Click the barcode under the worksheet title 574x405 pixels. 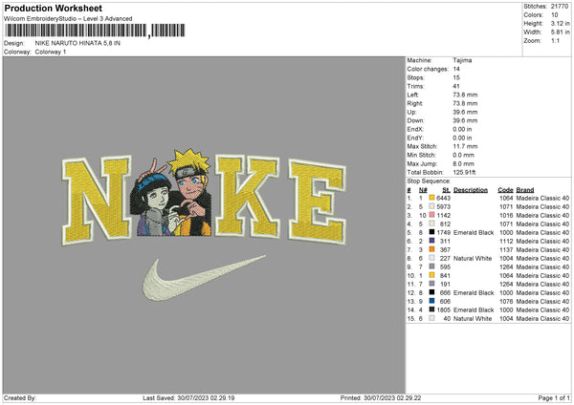click(95, 31)
